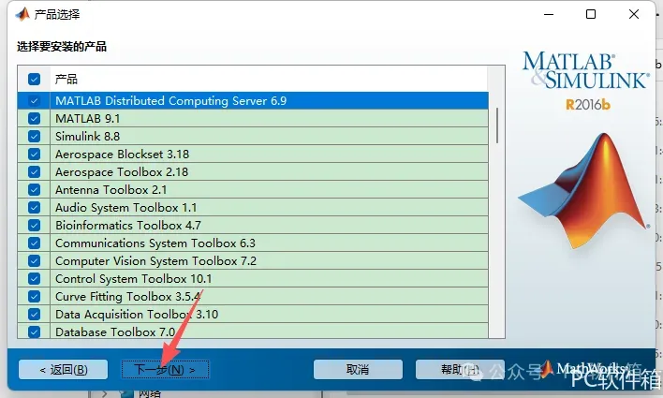Select the Database Toolbox 7.0 row text
663x398 pixels.
[115, 332]
